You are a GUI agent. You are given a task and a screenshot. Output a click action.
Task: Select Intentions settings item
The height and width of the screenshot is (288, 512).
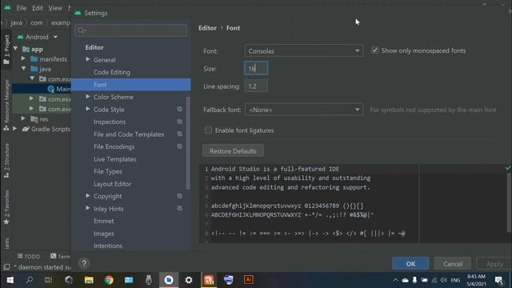click(x=108, y=246)
